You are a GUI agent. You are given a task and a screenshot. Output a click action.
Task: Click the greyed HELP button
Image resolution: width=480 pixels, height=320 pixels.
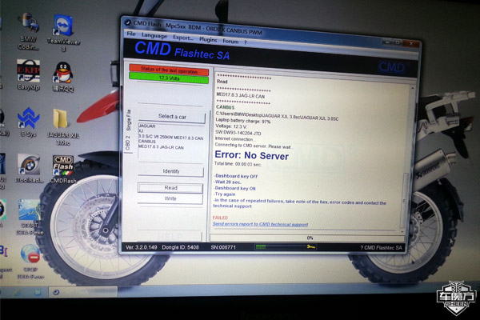170,236
